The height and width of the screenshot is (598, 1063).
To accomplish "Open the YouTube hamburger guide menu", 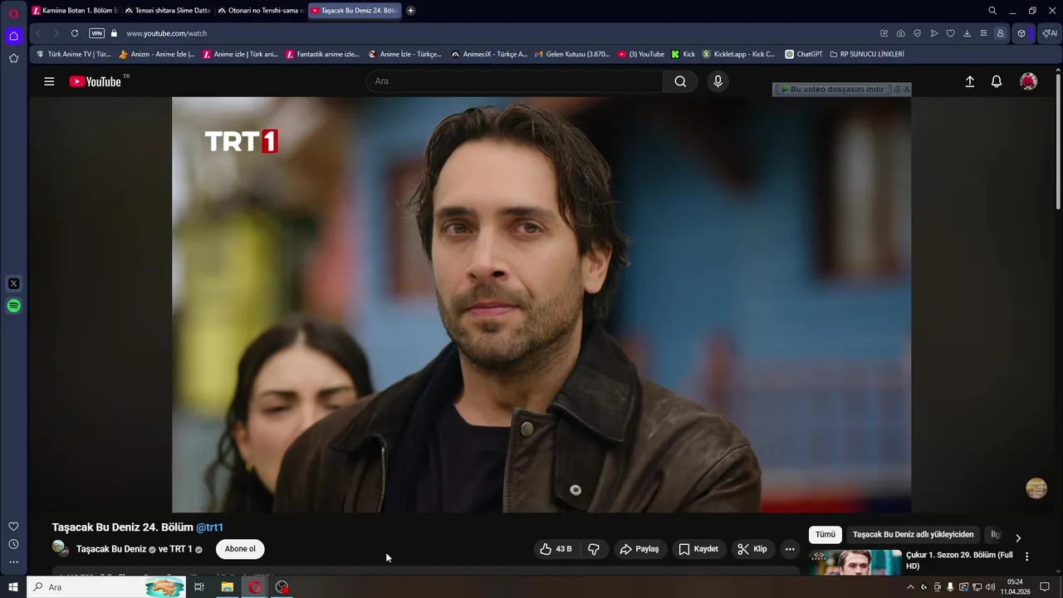I will click(x=49, y=81).
